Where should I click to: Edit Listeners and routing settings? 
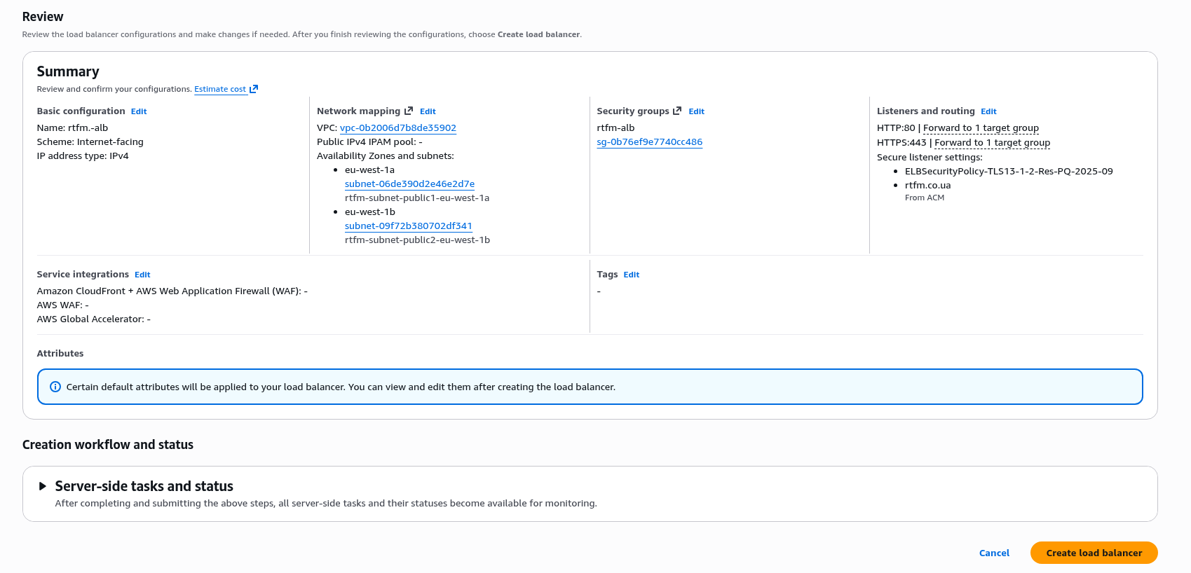click(988, 111)
